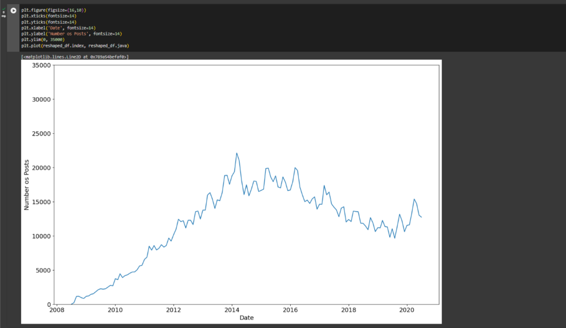This screenshot has width=566, height=328.
Task: Click the plt.xticks code line
Action: click(49, 16)
